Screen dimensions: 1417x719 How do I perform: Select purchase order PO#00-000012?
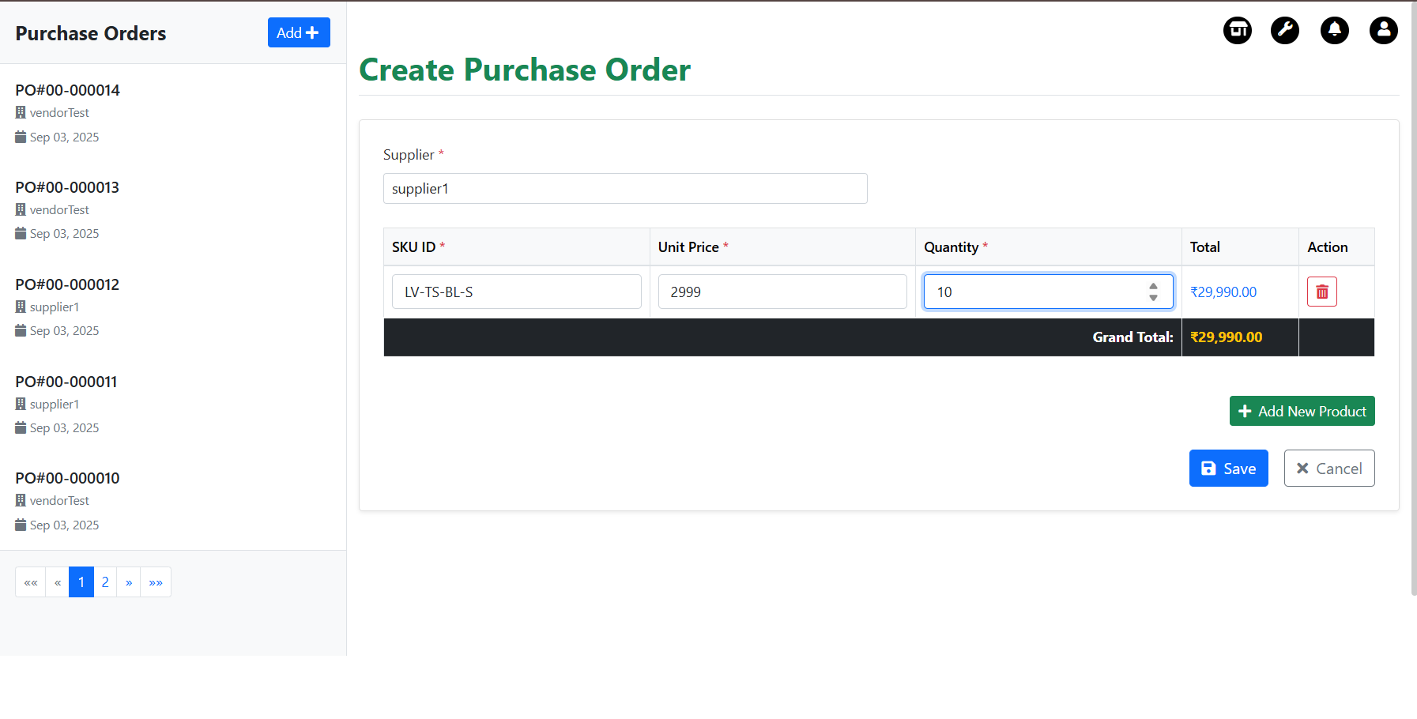68,284
